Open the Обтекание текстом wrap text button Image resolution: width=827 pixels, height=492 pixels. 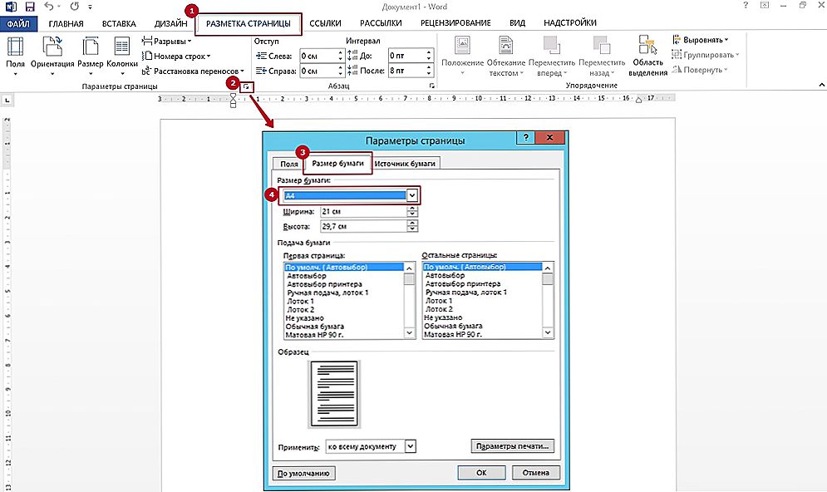coord(506,56)
